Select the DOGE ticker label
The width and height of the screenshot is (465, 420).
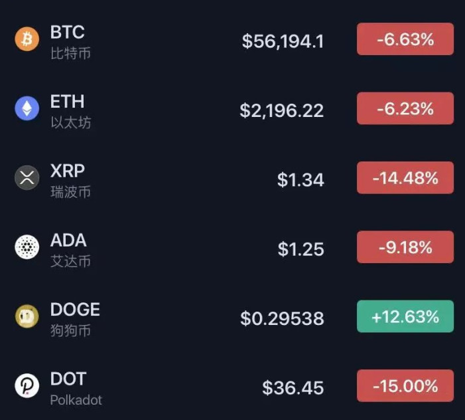coord(75,310)
